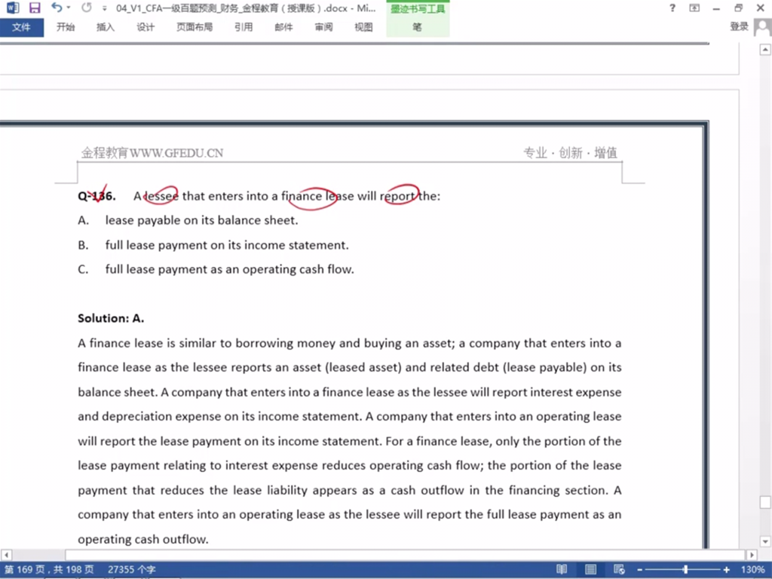Viewport: 772px width, 579px height.
Task: Click the word 'finance' in the question line
Action: [x=302, y=196]
